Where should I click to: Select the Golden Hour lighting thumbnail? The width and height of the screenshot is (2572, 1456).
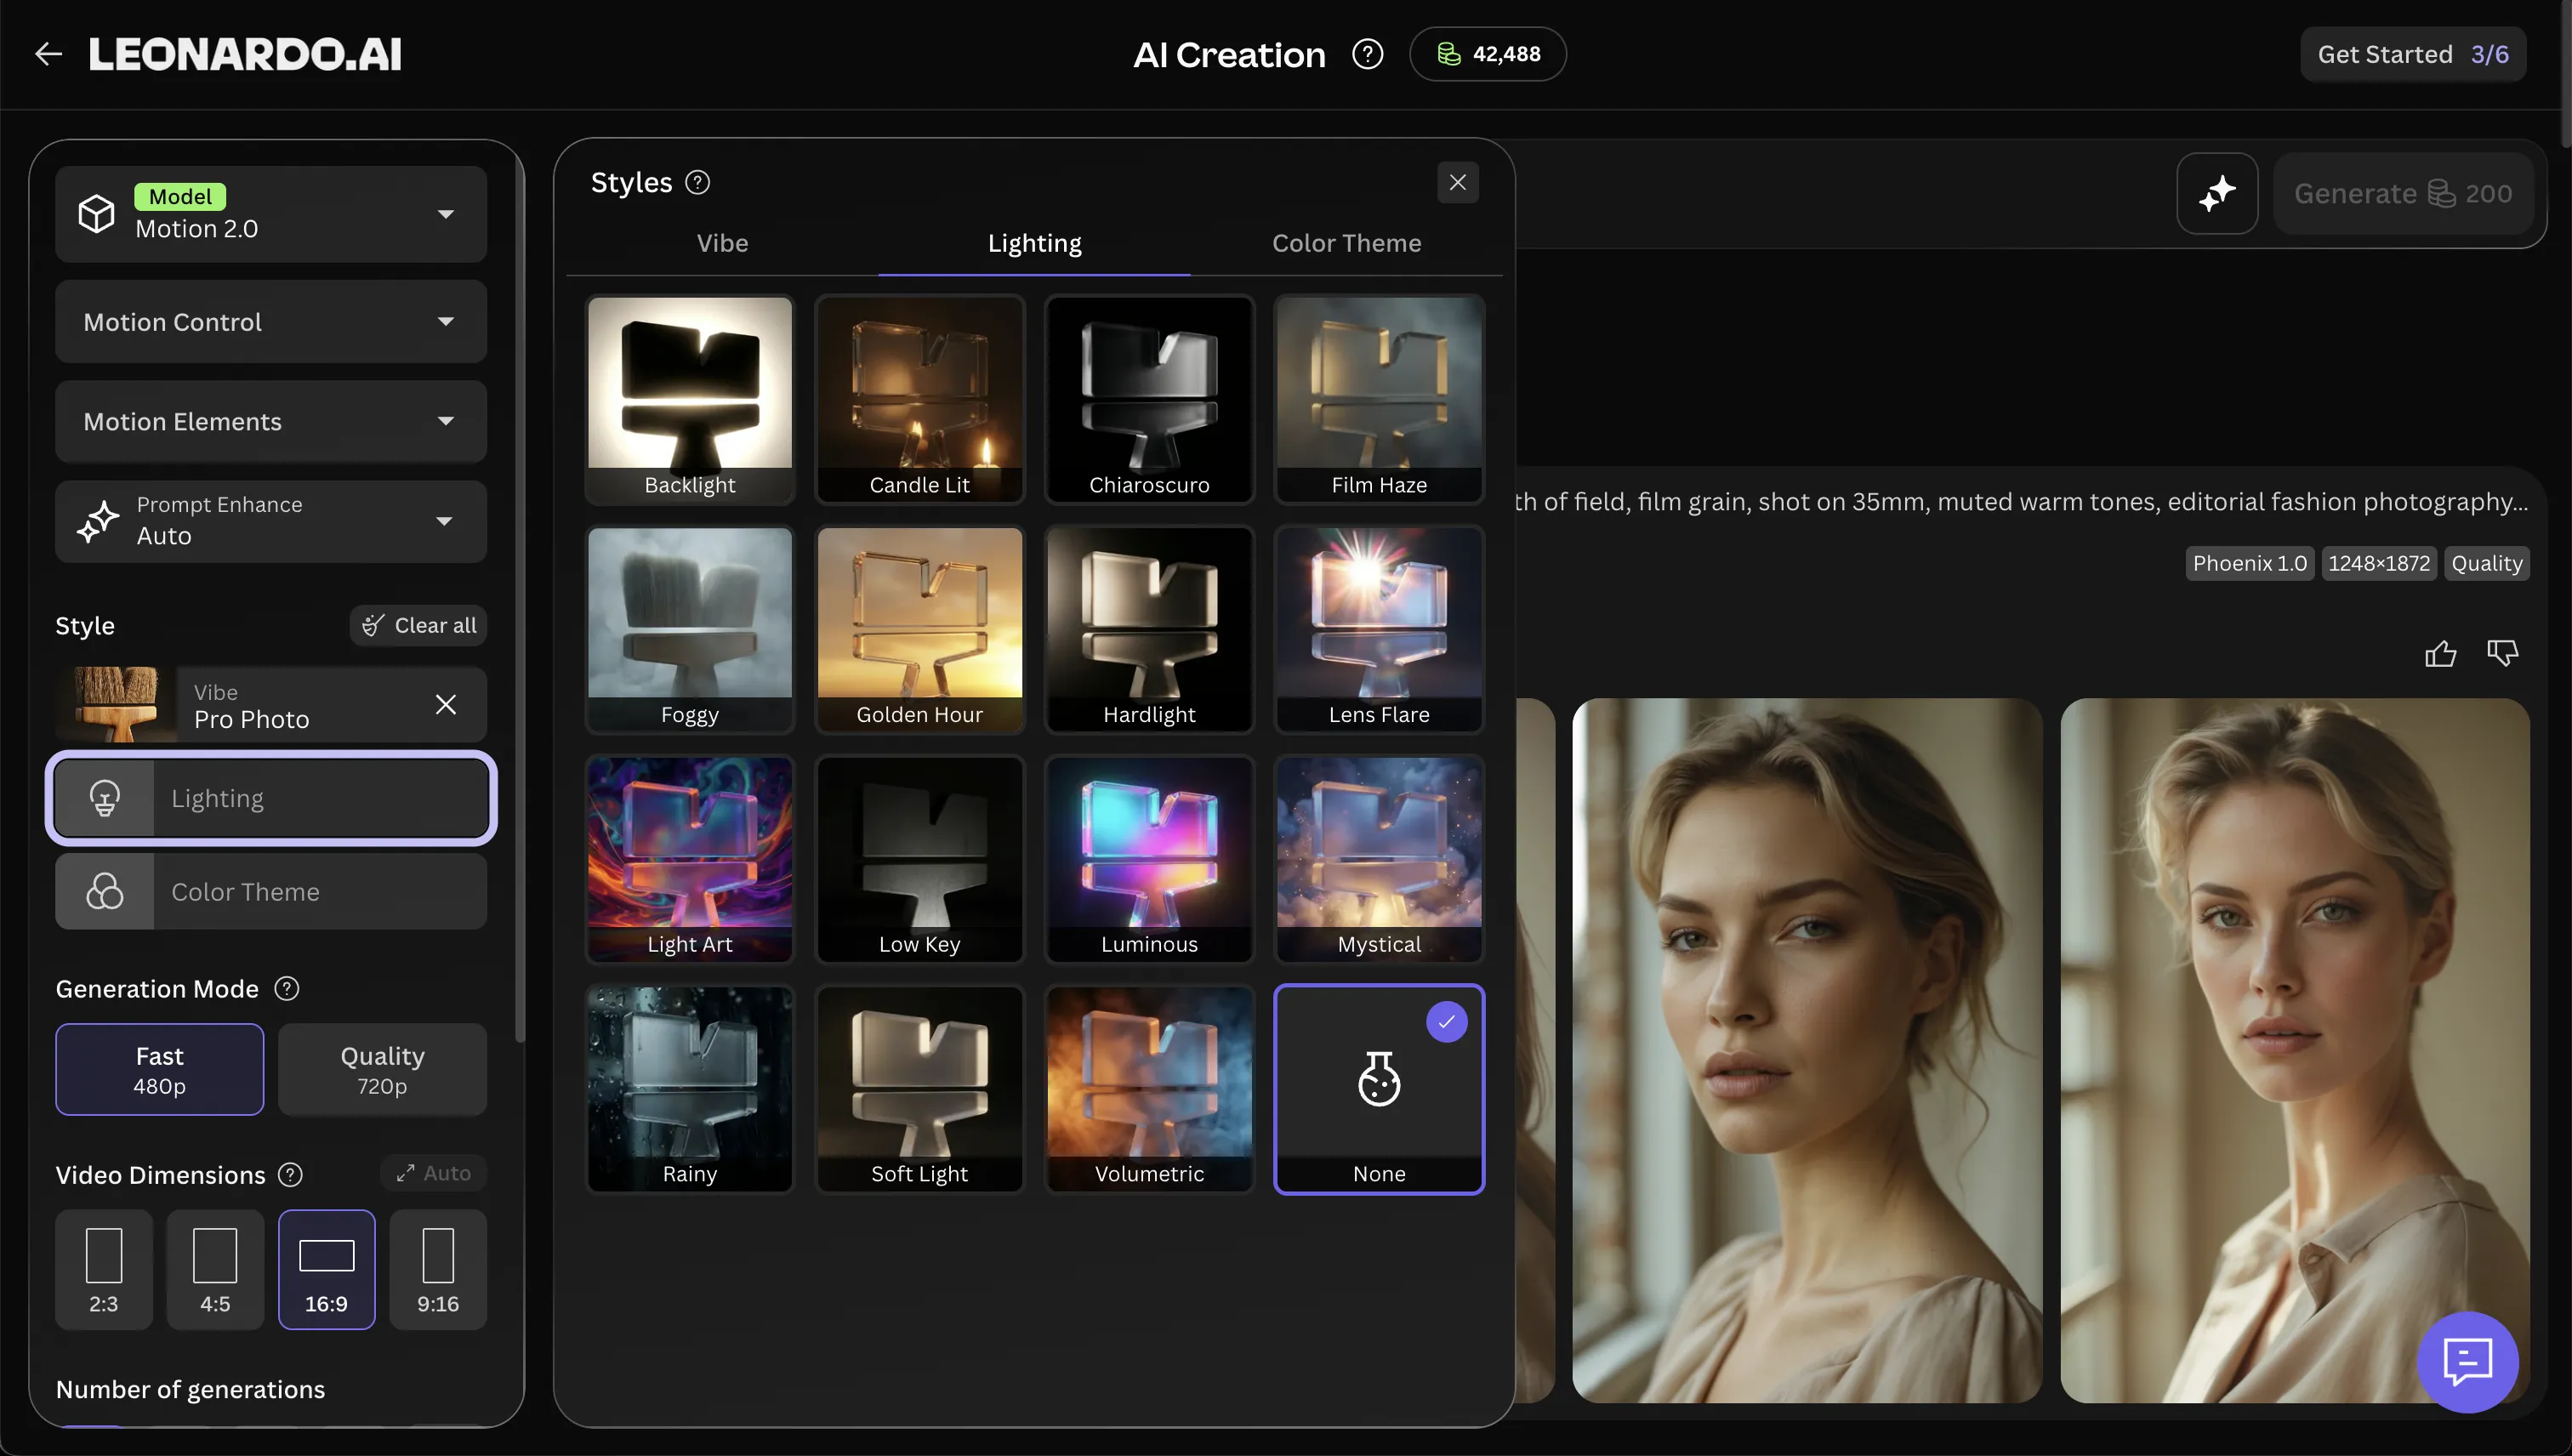[919, 628]
